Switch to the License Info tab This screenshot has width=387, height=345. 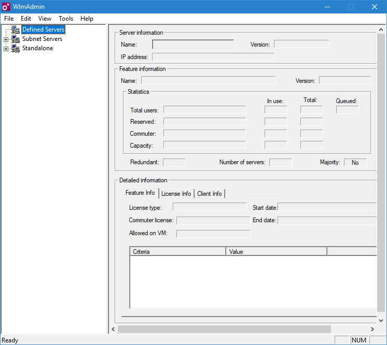click(176, 194)
